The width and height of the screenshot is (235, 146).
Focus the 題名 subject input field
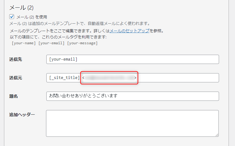pyautogui.click(x=132, y=96)
